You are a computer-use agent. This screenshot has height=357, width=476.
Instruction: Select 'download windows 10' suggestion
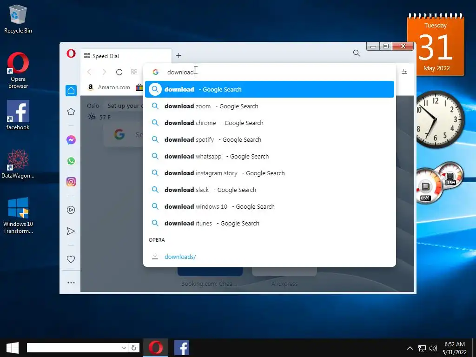point(270,206)
